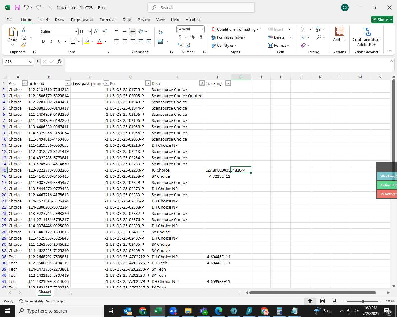
Task: Click the Paste clipboard icon
Action: [13, 32]
